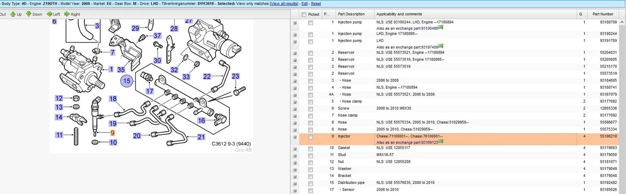Screen dimensions: 626x194
Task: Select 'M8X16-57' comment for Stud
Action: pos(385,155)
